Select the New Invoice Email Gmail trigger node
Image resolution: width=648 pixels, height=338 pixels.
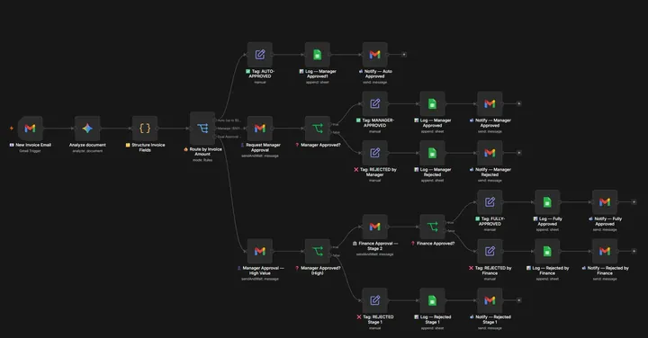(30, 129)
